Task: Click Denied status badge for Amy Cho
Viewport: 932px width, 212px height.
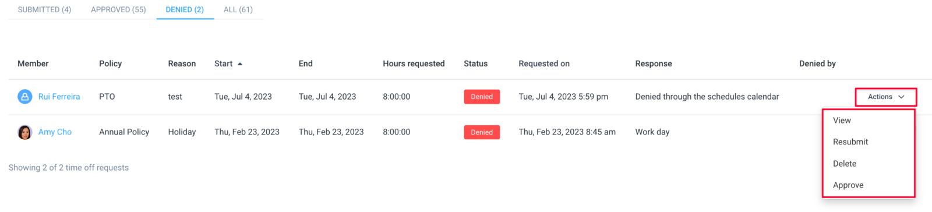Action: [482, 132]
